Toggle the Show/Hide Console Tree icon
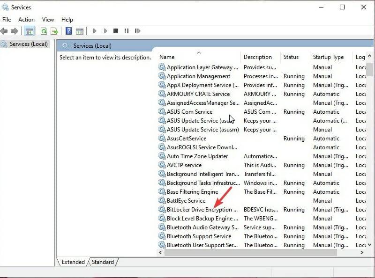375x278 pixels. pyautogui.click(x=29, y=31)
